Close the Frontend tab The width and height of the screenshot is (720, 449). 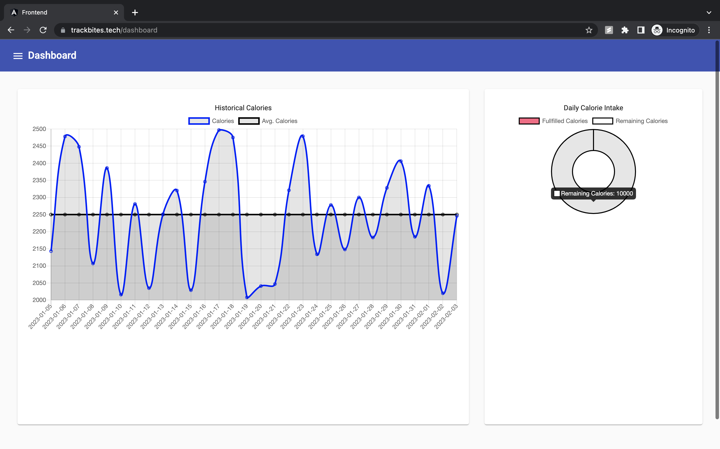tap(116, 12)
